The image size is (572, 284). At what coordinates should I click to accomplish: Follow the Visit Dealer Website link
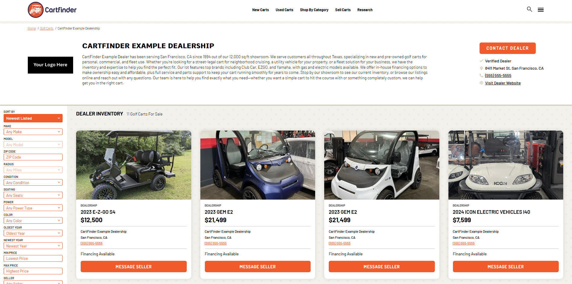503,83
